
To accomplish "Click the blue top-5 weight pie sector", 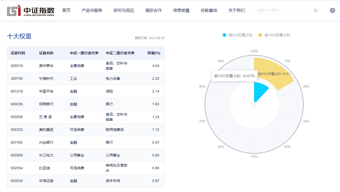I will pos(259,91).
